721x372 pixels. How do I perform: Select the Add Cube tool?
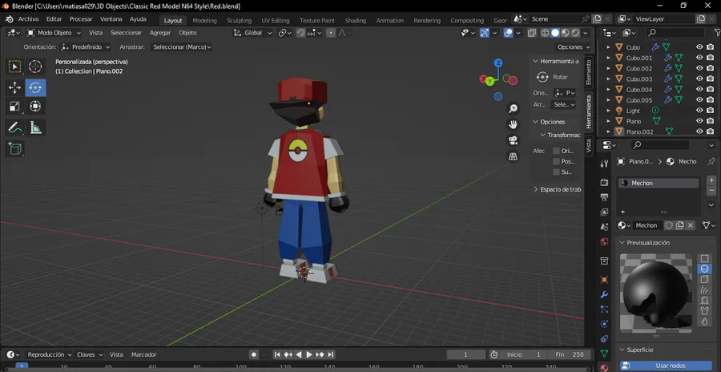[14, 148]
